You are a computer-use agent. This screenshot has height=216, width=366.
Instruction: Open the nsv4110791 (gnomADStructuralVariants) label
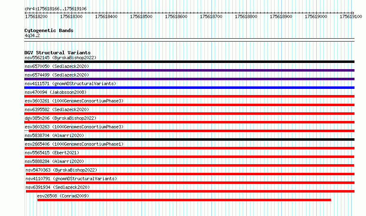[x=71, y=179]
